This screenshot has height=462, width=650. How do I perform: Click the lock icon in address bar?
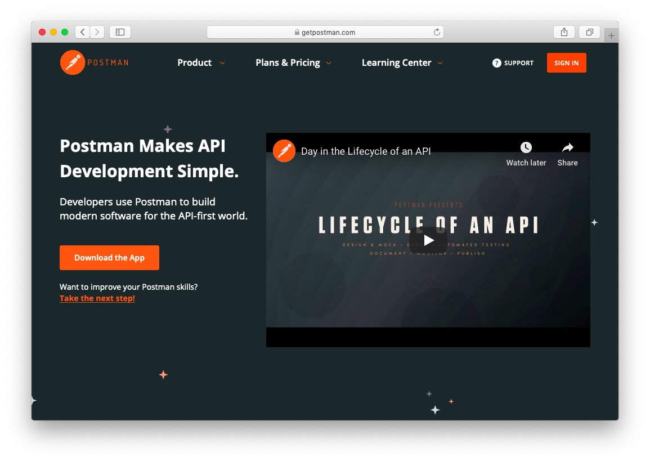pos(297,32)
